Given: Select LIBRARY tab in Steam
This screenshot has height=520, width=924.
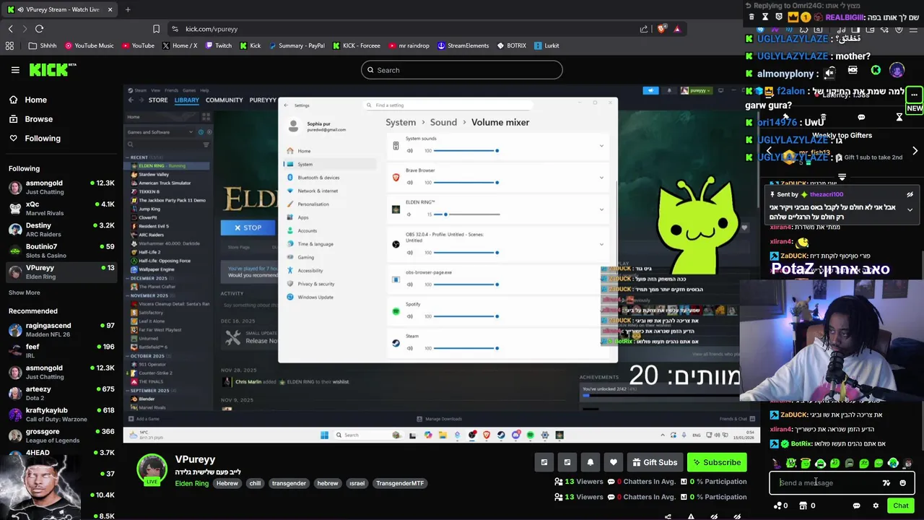Looking at the screenshot, I should pyautogui.click(x=186, y=100).
